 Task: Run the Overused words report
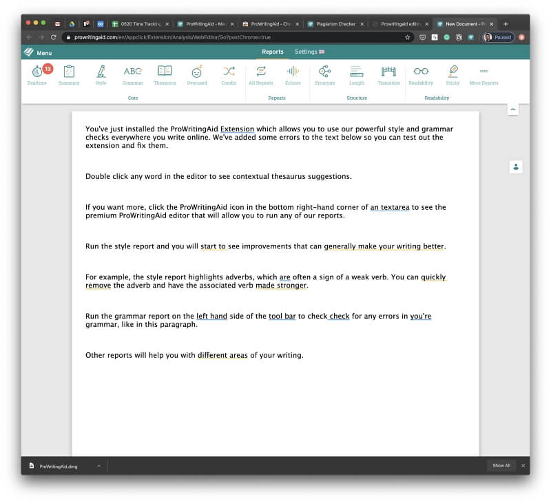[x=197, y=75]
